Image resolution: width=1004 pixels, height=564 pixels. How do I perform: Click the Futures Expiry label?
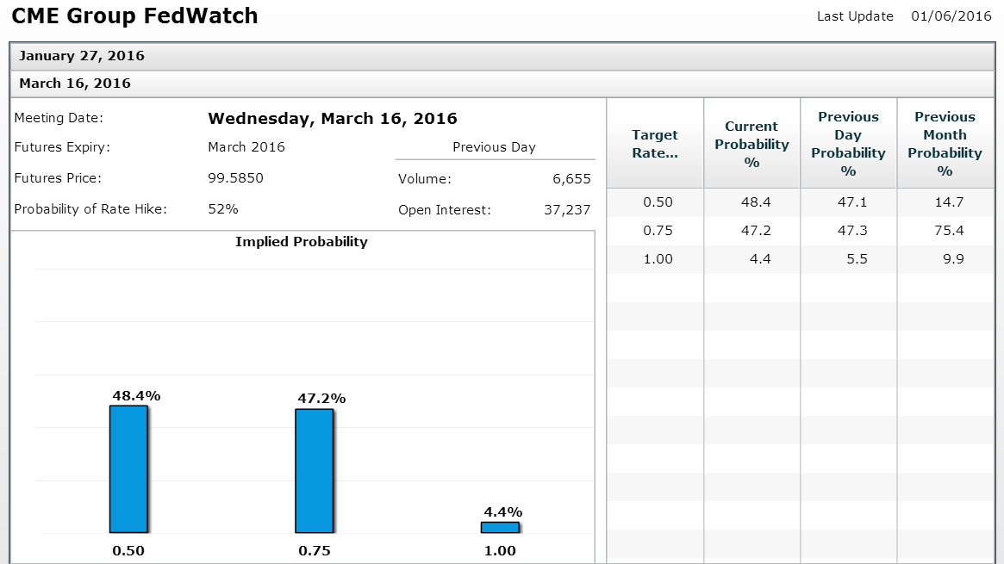(x=62, y=148)
